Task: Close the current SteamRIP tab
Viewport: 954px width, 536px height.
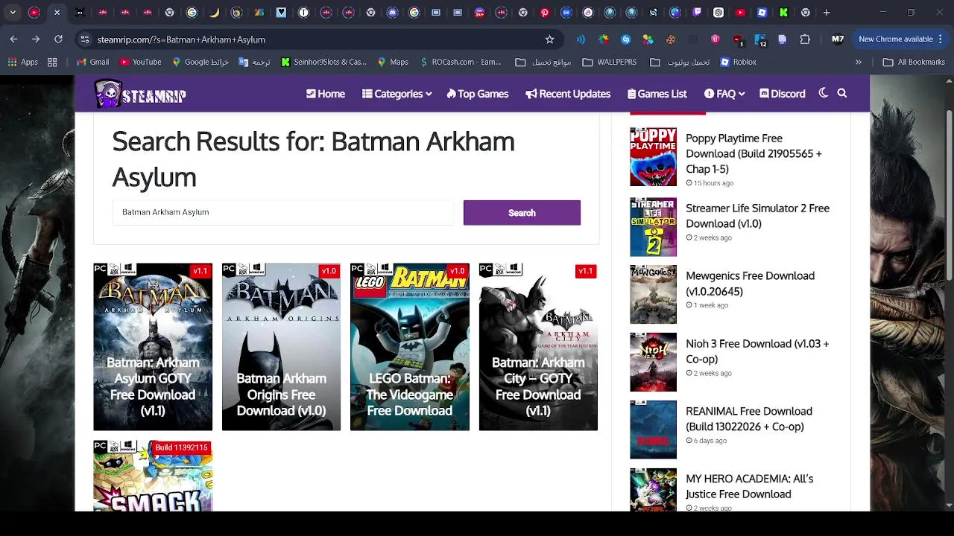Action: click(57, 13)
